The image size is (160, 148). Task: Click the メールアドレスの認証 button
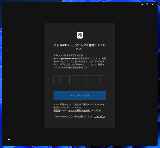(80, 96)
